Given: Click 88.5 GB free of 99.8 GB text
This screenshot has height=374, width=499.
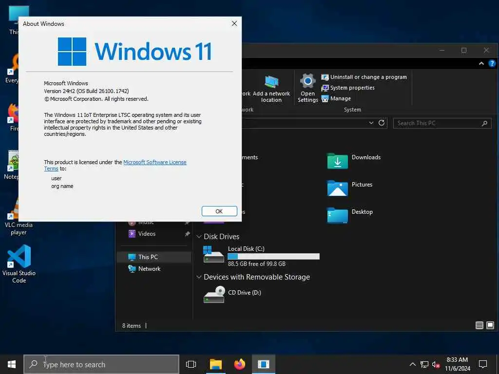Looking at the screenshot, I should 256,264.
